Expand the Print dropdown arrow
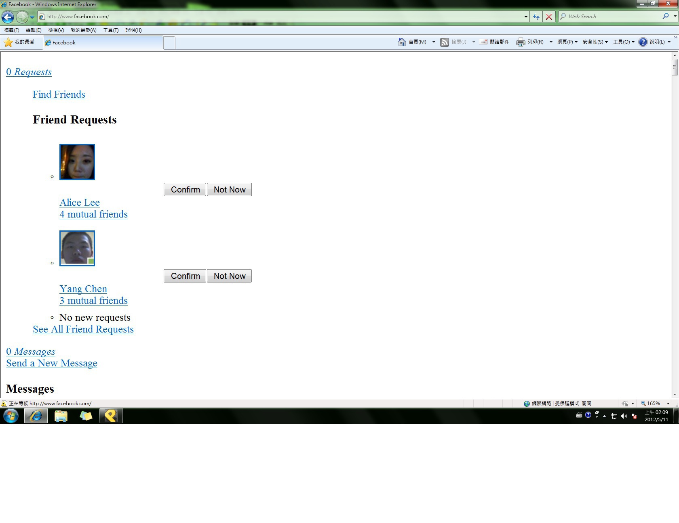679x523 pixels. click(550, 42)
